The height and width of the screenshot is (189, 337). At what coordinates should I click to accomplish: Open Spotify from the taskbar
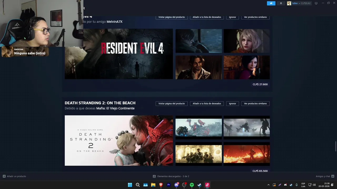(x=192, y=185)
